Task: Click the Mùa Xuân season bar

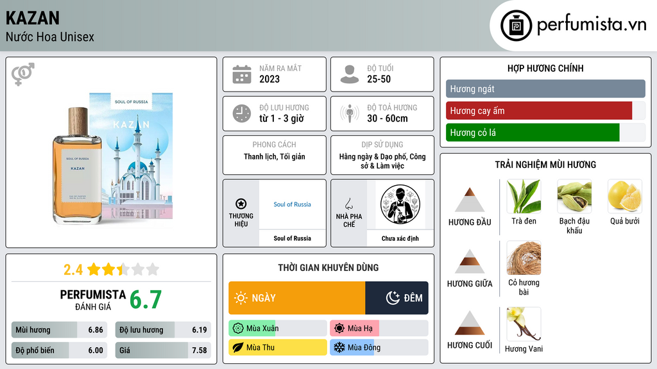Action: click(x=278, y=329)
